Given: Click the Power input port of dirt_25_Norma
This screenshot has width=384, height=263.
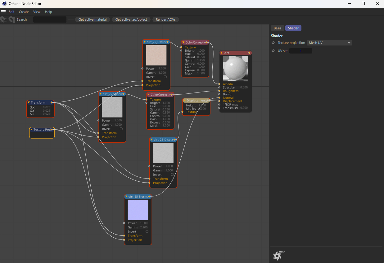Looking at the screenshot, I should 124,223.
